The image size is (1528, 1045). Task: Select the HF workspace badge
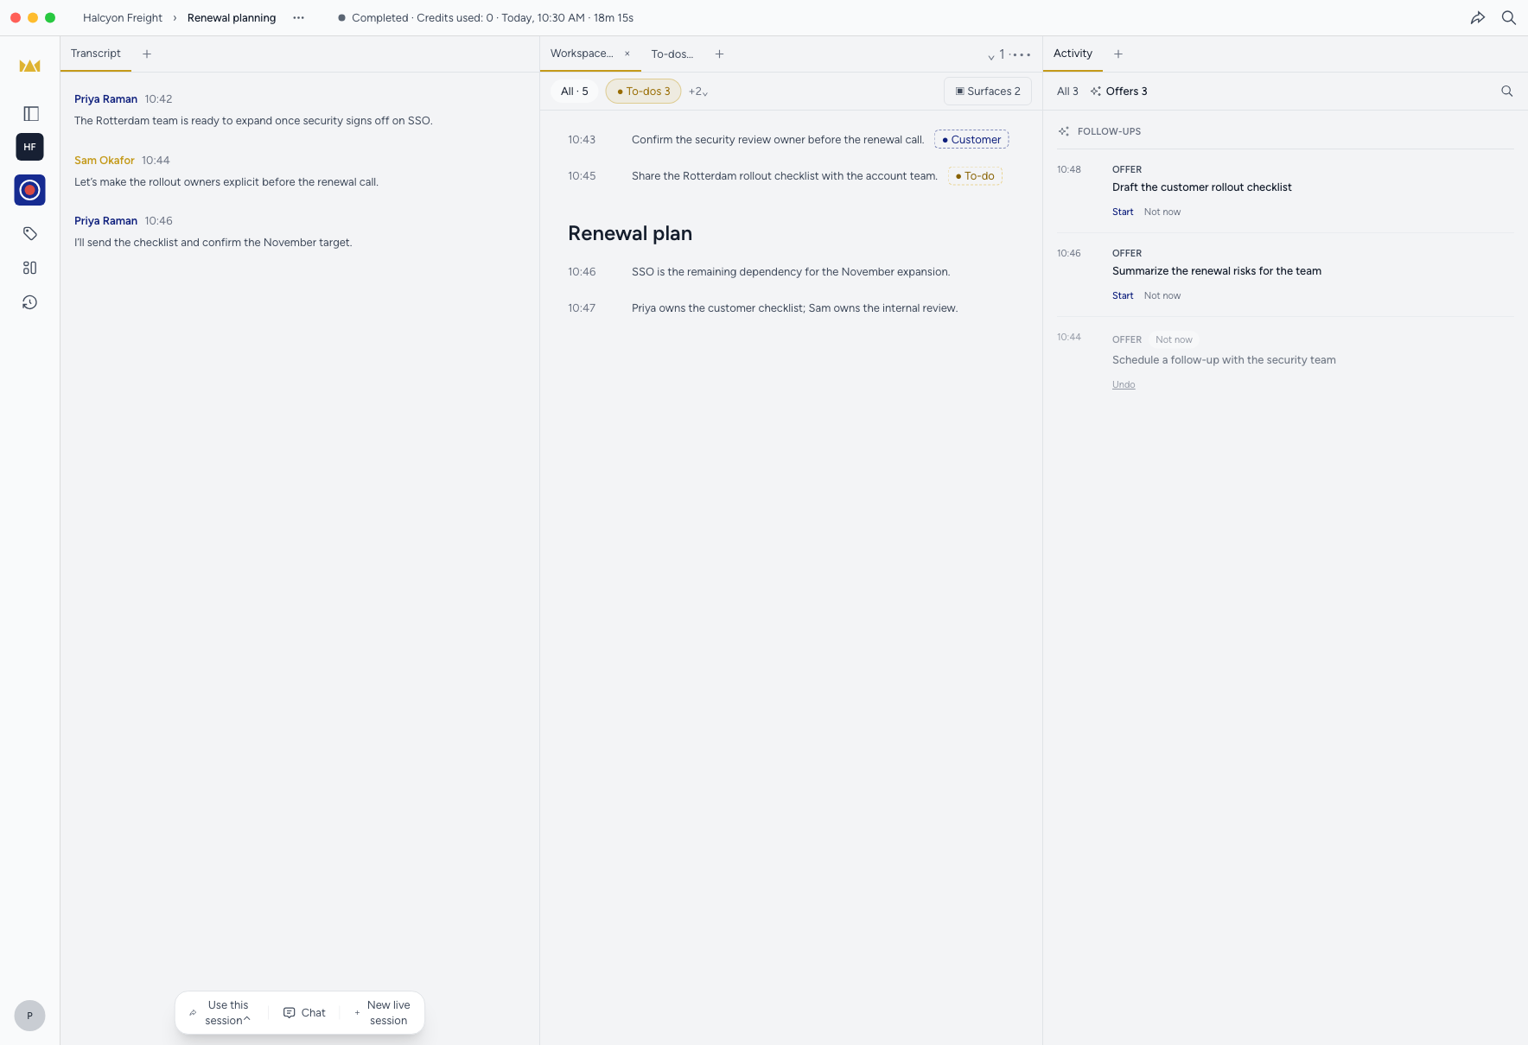[x=30, y=147]
